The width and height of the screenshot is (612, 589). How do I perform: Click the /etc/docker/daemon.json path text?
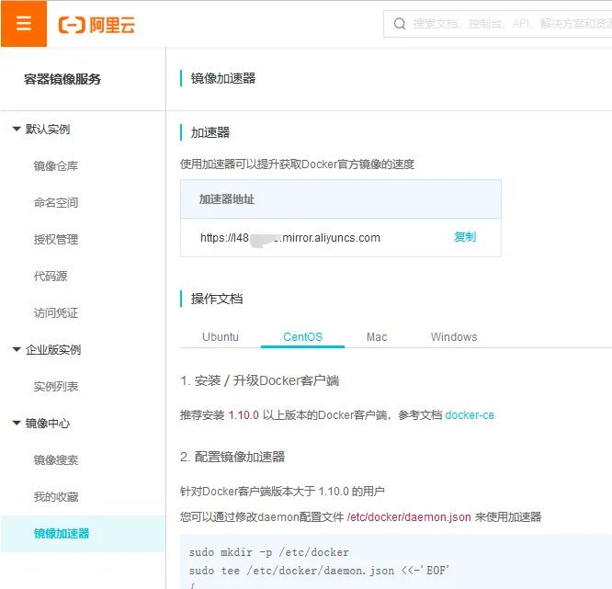tap(409, 516)
